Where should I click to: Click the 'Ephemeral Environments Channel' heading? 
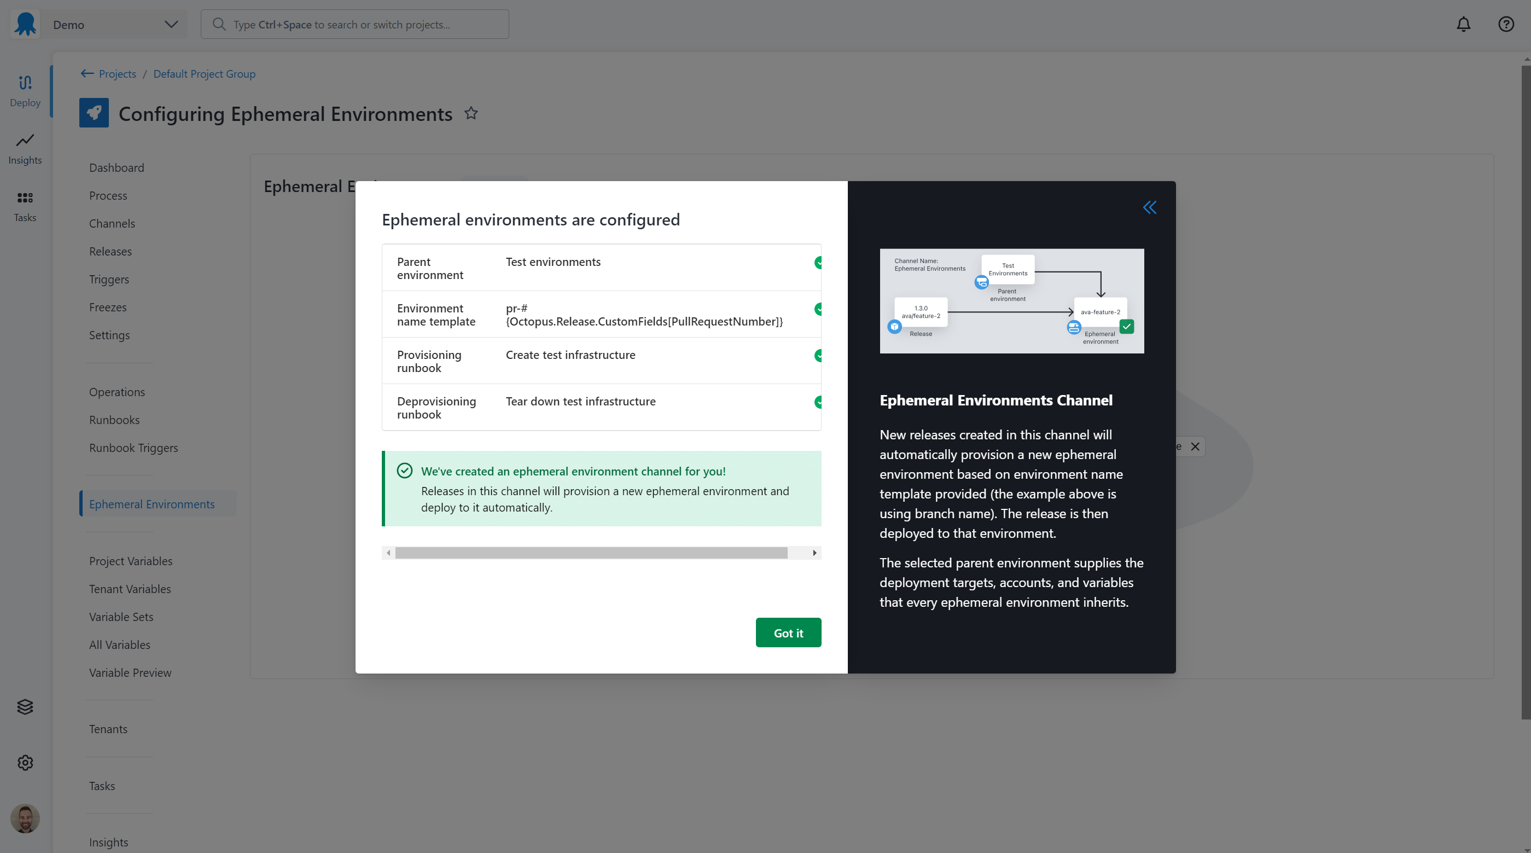(996, 400)
